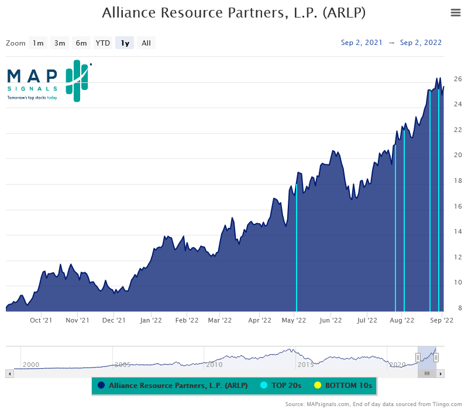Toggle the Alliance Resource Partners series in legend

pyautogui.click(x=173, y=386)
